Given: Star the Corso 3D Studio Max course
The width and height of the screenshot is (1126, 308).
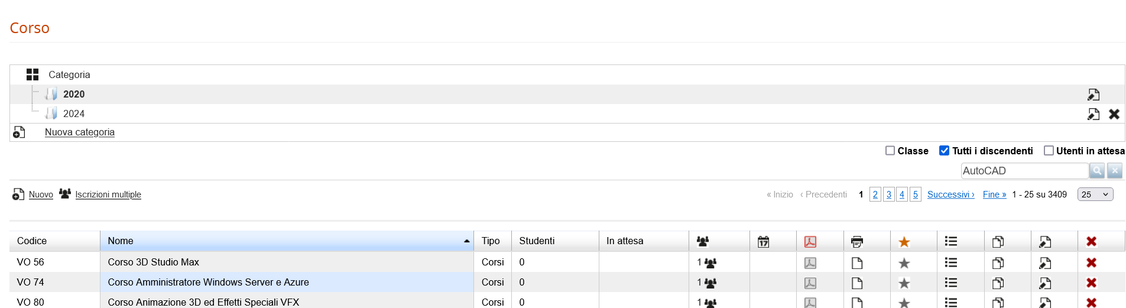Looking at the screenshot, I should tap(904, 262).
